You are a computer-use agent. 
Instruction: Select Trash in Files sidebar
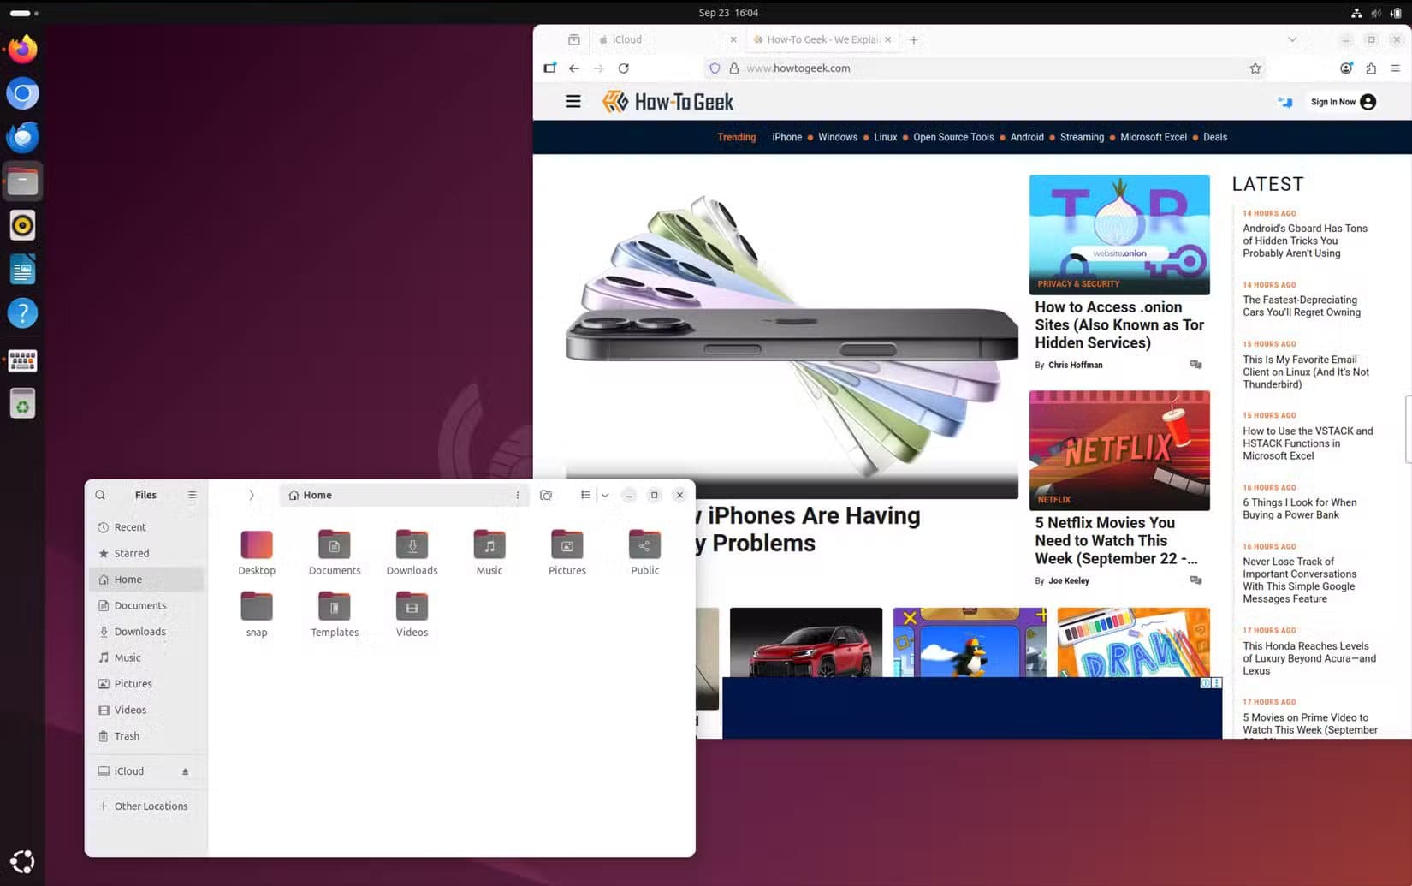(146, 736)
